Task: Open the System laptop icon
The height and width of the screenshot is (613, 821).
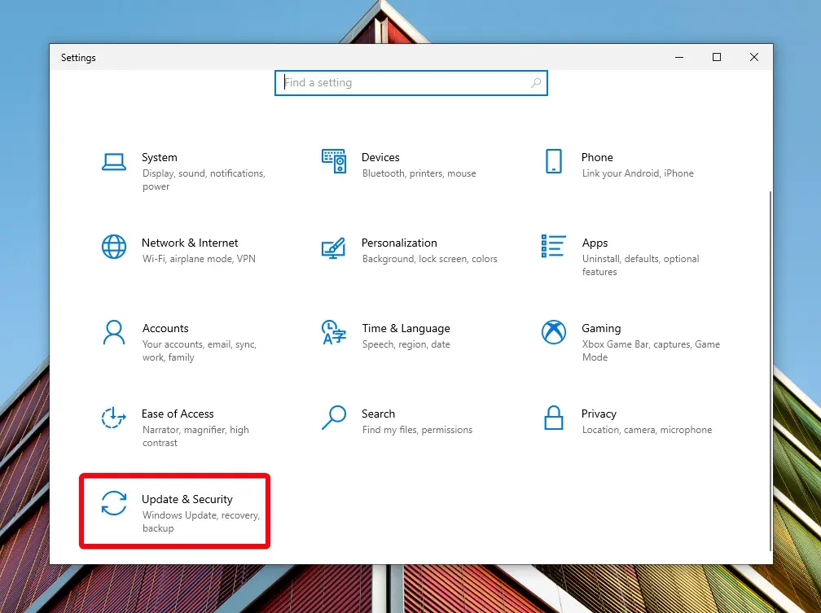Action: point(114,162)
